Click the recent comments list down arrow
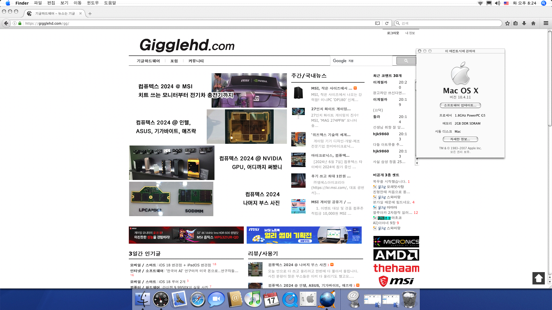552x310 pixels. pyautogui.click(x=417, y=163)
